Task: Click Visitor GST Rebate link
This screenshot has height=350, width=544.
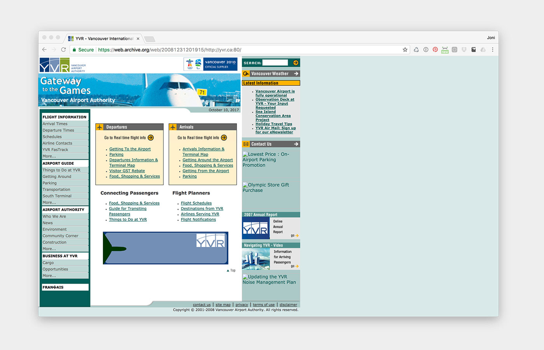Action: [x=127, y=171]
